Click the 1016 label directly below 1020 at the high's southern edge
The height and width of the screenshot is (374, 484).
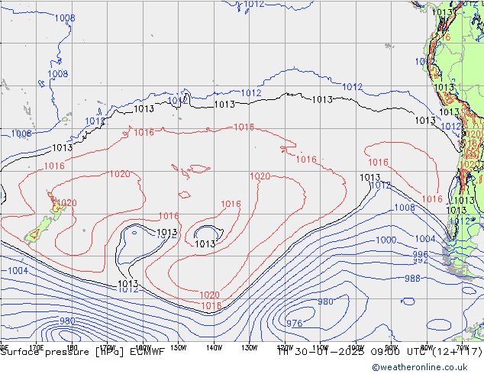tap(211, 305)
